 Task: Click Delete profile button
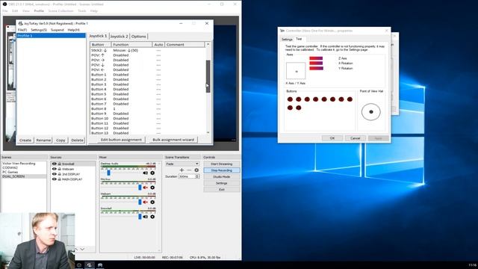click(x=77, y=140)
